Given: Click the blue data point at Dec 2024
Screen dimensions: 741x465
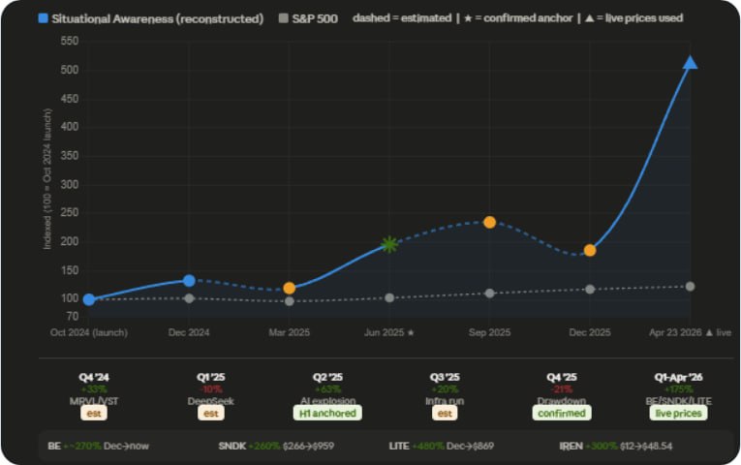Looking at the screenshot, I should point(189,281).
